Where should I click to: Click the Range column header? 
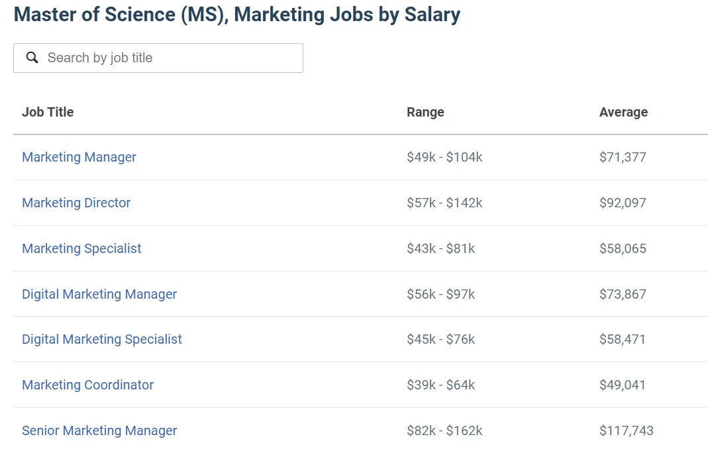(425, 112)
